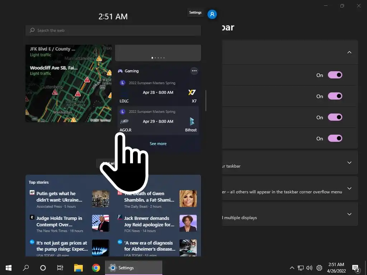Click the carousel card with page dots

pyautogui.click(x=158, y=53)
